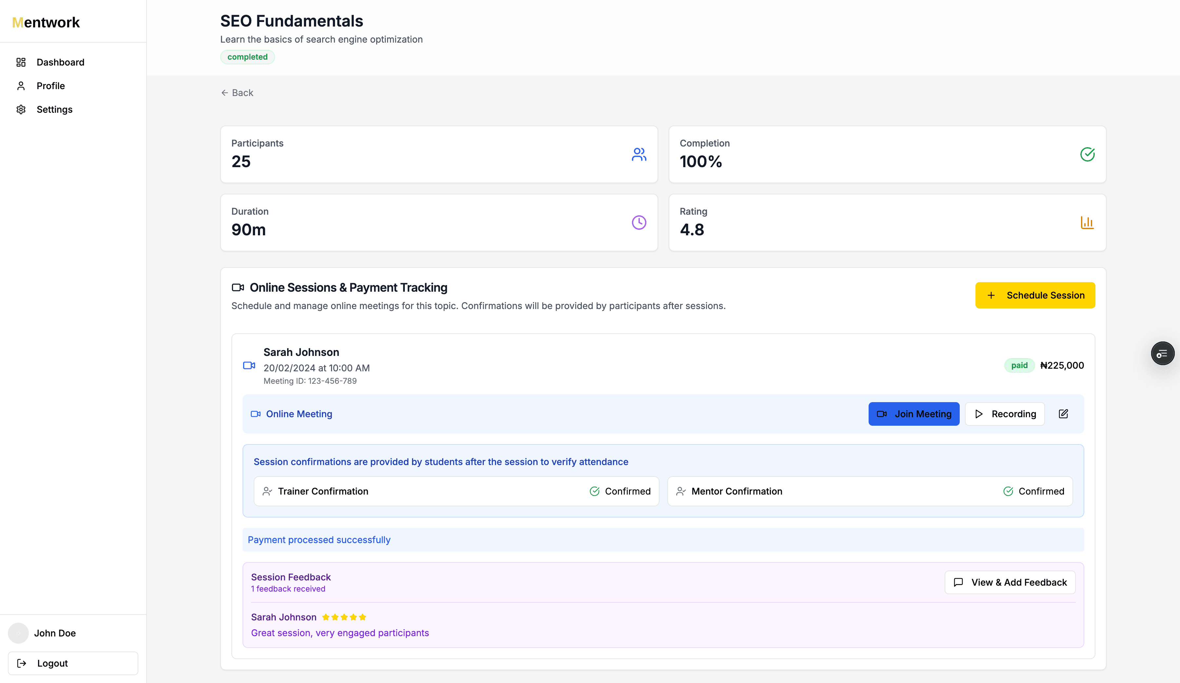The height and width of the screenshot is (683, 1180).
Task: Click the green completion checkmark icon
Action: [1087, 154]
